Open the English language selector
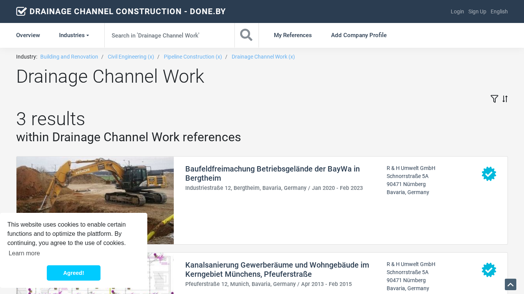 499,11
